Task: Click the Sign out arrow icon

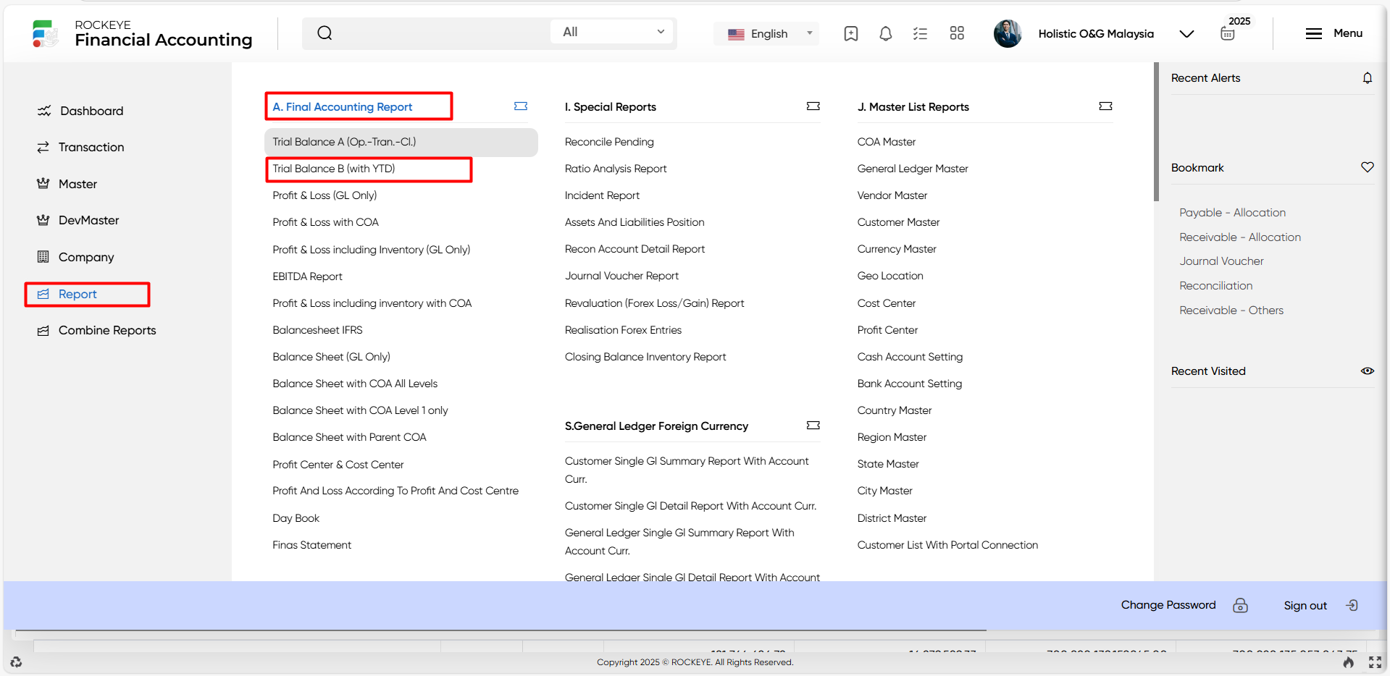Action: pos(1352,605)
